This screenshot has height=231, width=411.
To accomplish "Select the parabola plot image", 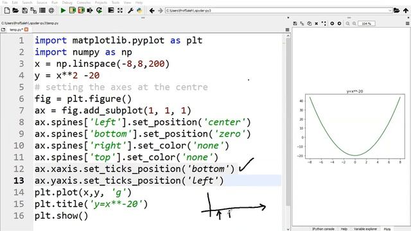I will [351, 128].
